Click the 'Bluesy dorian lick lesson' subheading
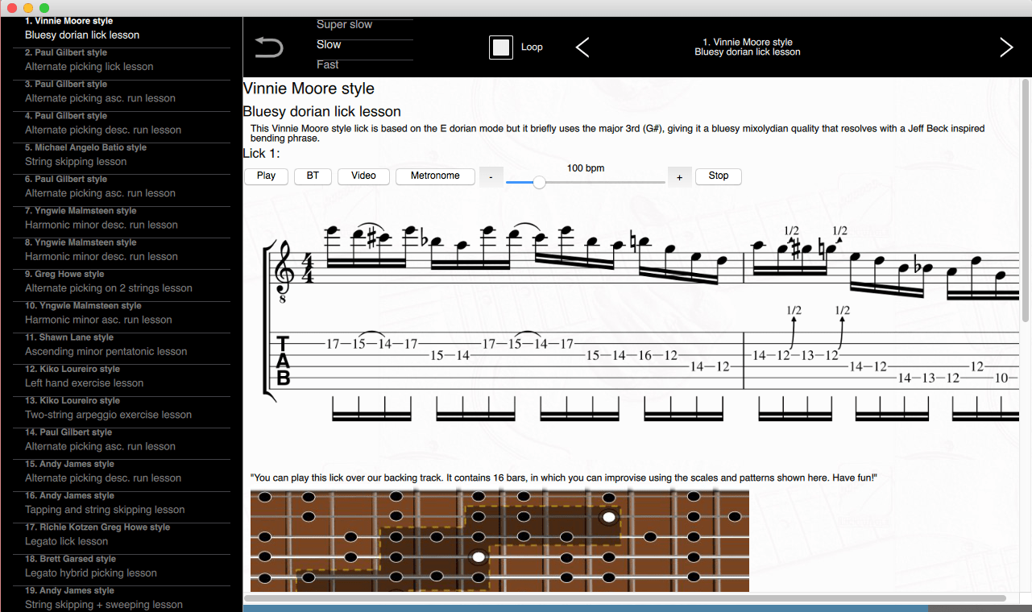The height and width of the screenshot is (612, 1032). point(322,112)
